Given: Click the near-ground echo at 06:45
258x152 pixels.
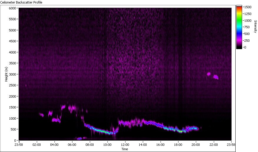Looking at the screenshot, I should tap(79, 138).
